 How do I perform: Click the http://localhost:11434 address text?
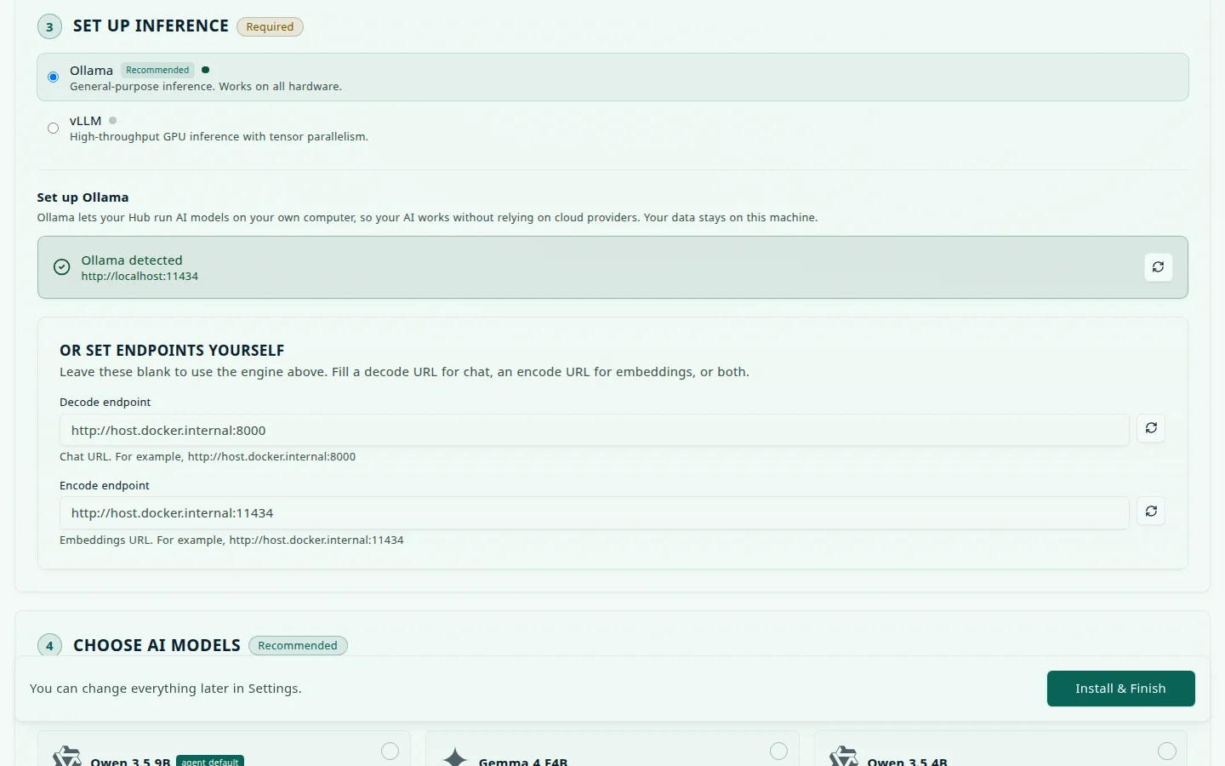140,277
